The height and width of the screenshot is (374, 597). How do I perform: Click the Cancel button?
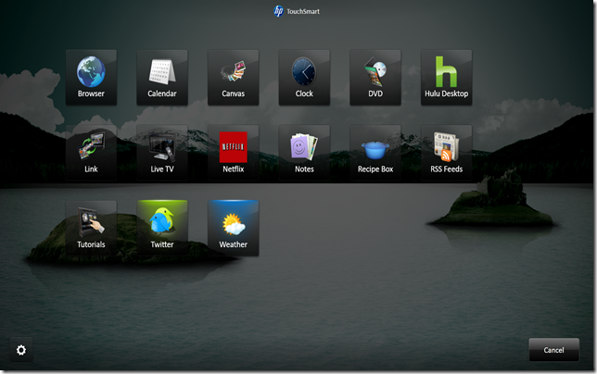[554, 350]
